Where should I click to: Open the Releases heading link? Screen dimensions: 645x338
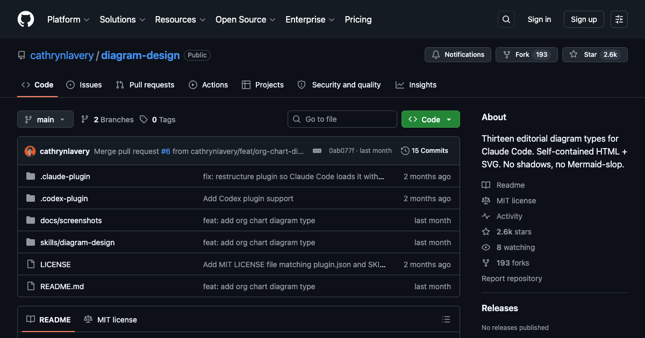pyautogui.click(x=500, y=308)
